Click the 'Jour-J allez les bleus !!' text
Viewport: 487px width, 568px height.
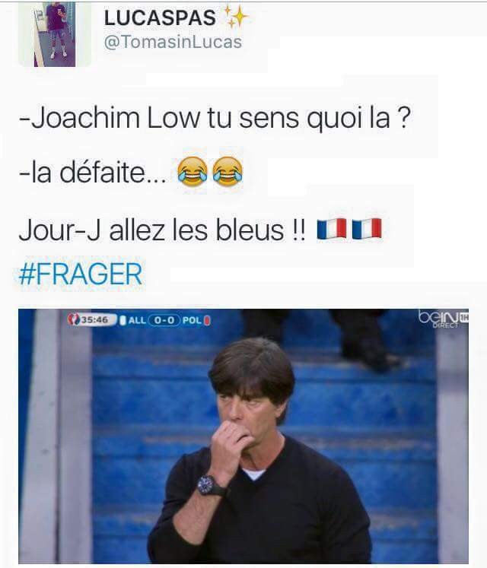pos(162,230)
